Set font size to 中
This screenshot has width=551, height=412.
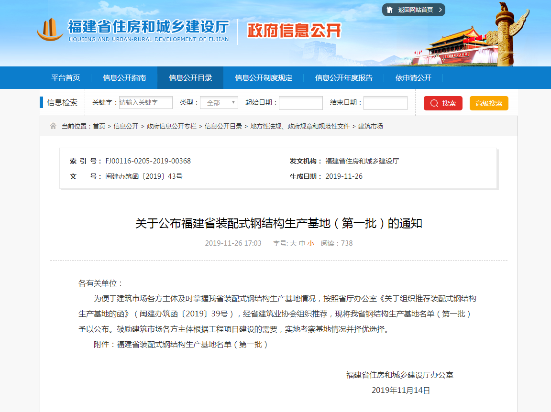click(302, 243)
